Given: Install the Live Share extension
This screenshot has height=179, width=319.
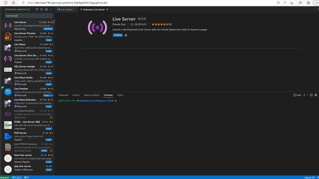Looking at the screenshot, I should coord(49,51).
